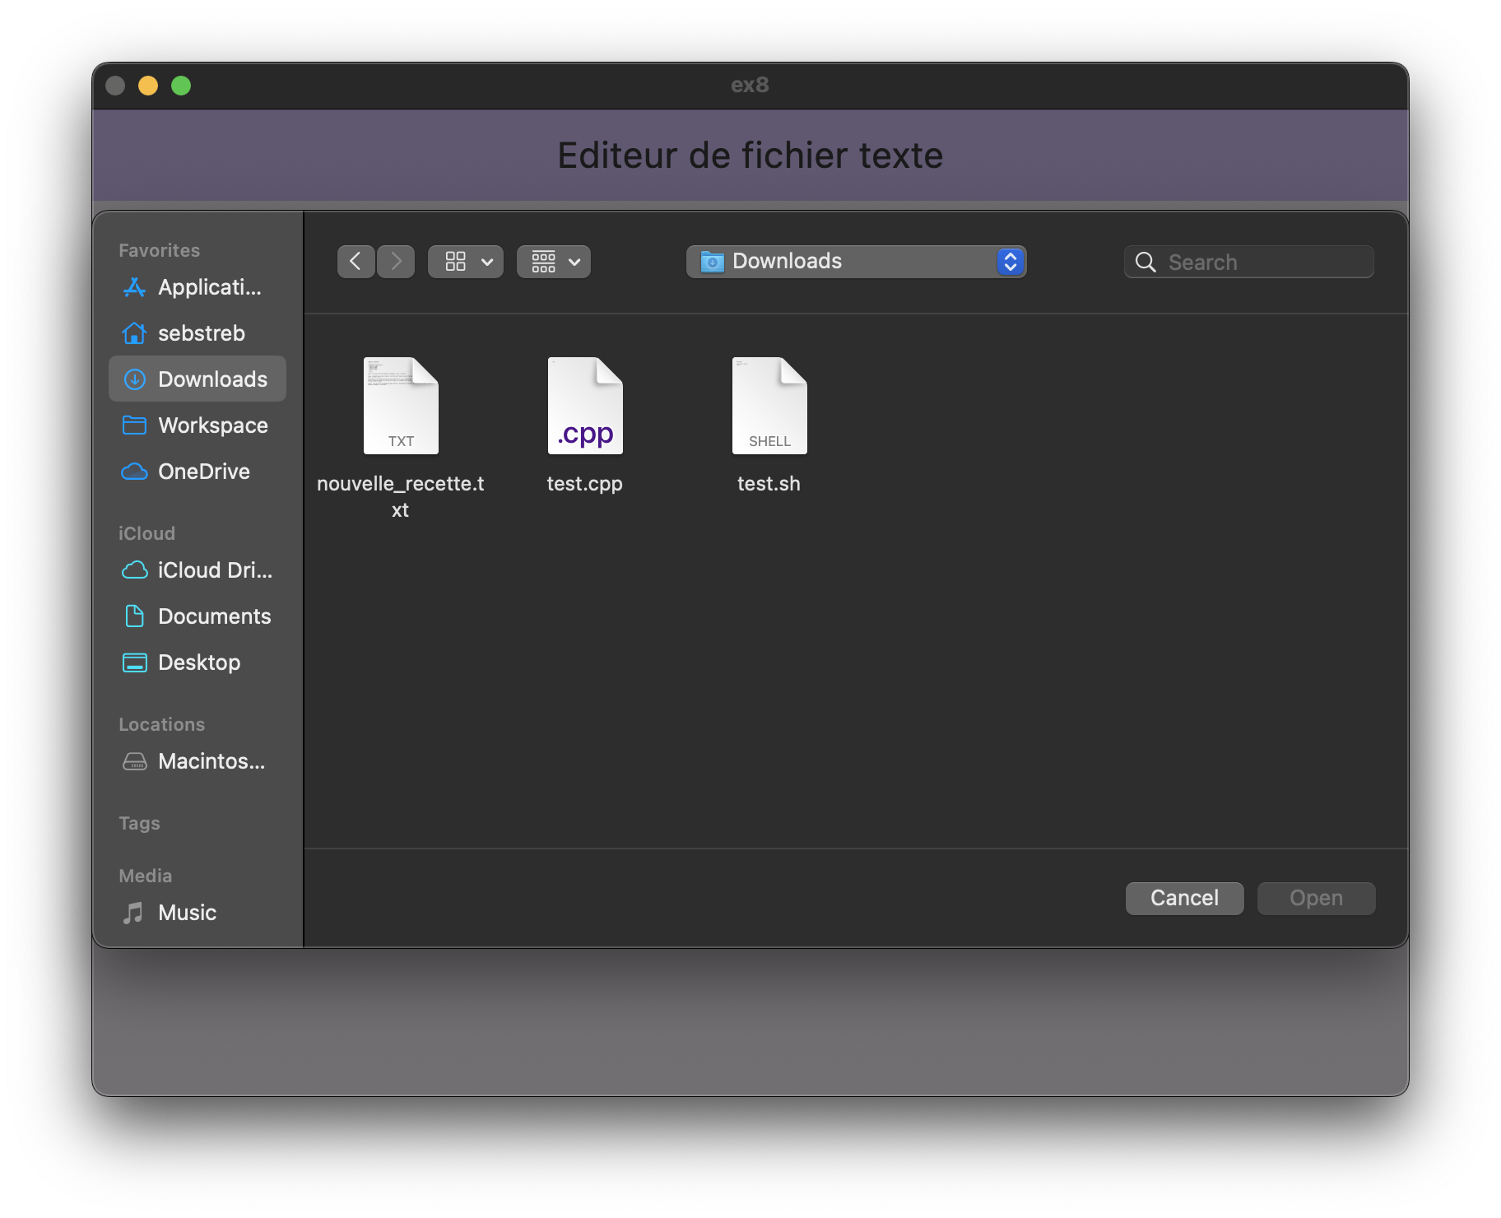Screen dimensions: 1501x1218
Task: Open the grouping options dropdown
Action: [x=554, y=262]
